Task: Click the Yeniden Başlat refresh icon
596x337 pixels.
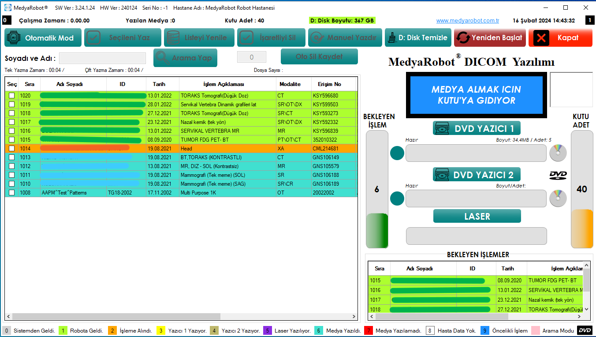Action: pyautogui.click(x=463, y=38)
